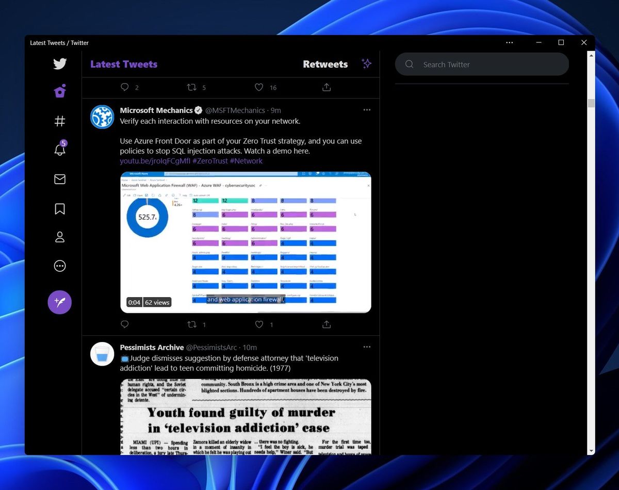This screenshot has width=619, height=490.
Task: Open options for the Pessimists Archive tweet
Action: (367, 347)
